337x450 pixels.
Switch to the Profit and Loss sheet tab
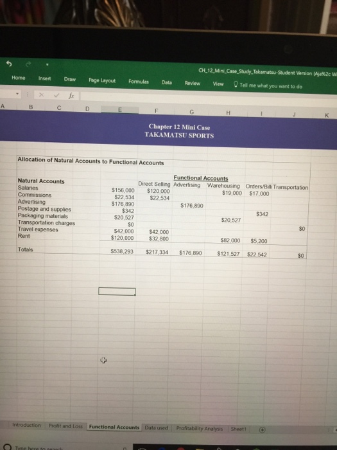point(65,426)
